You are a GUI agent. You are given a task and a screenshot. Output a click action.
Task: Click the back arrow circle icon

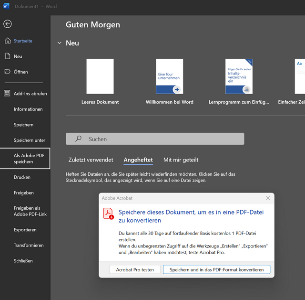[x=8, y=24]
